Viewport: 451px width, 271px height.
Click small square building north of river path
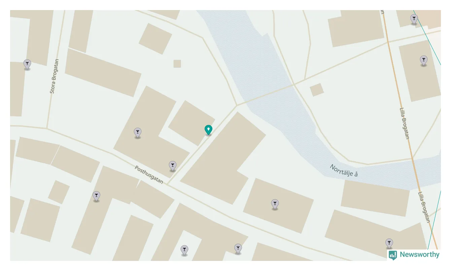[x=317, y=90]
